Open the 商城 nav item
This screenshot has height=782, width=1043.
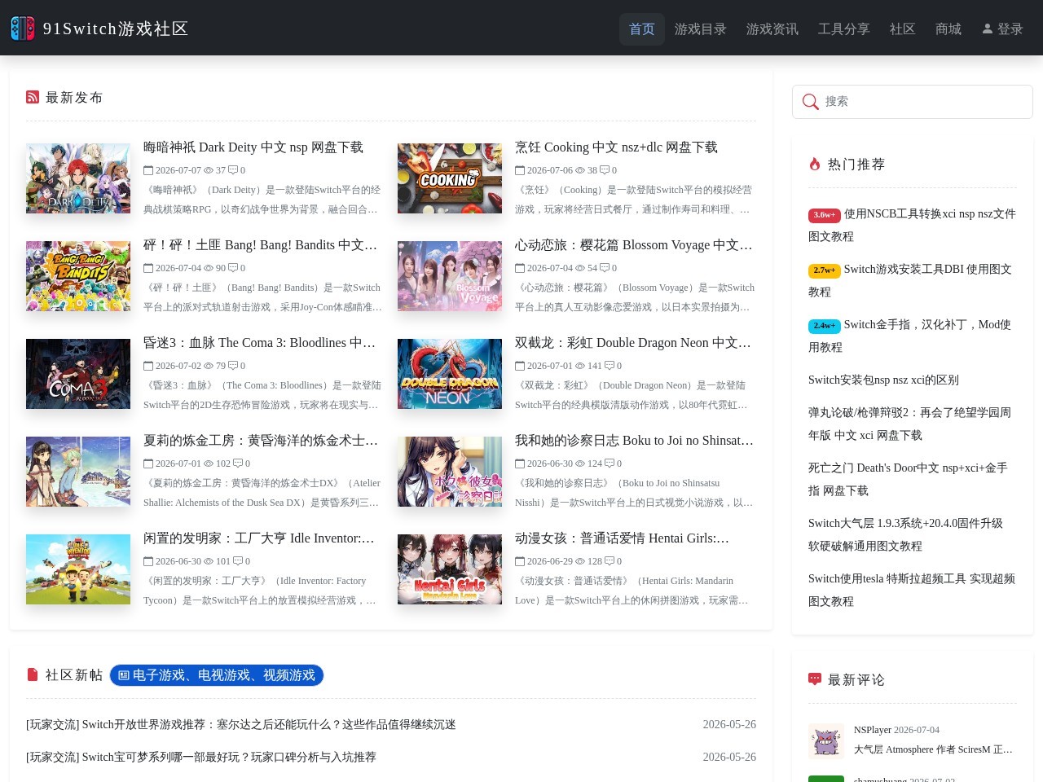point(948,29)
